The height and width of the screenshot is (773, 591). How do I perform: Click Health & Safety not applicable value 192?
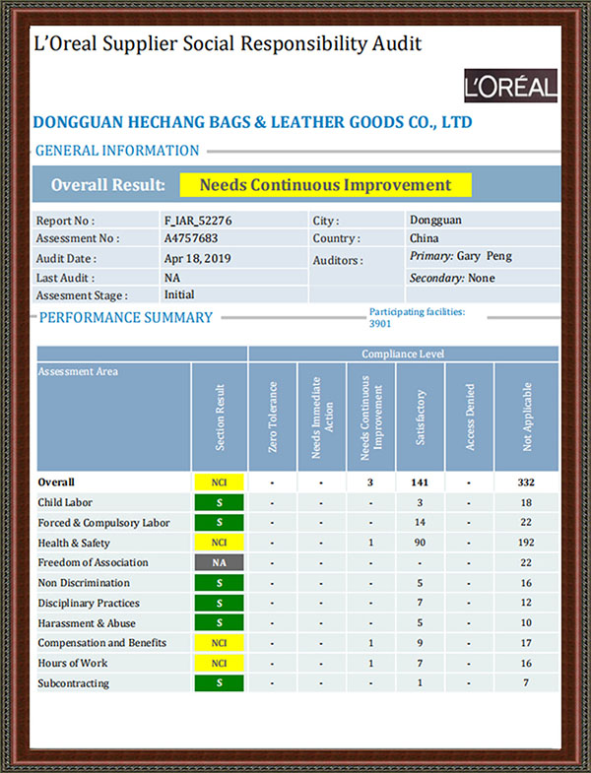pyautogui.click(x=526, y=543)
